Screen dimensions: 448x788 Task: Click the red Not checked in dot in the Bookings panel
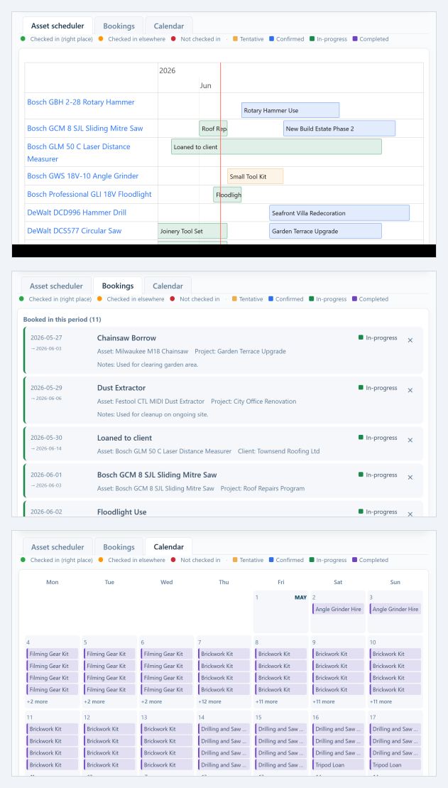(173, 299)
